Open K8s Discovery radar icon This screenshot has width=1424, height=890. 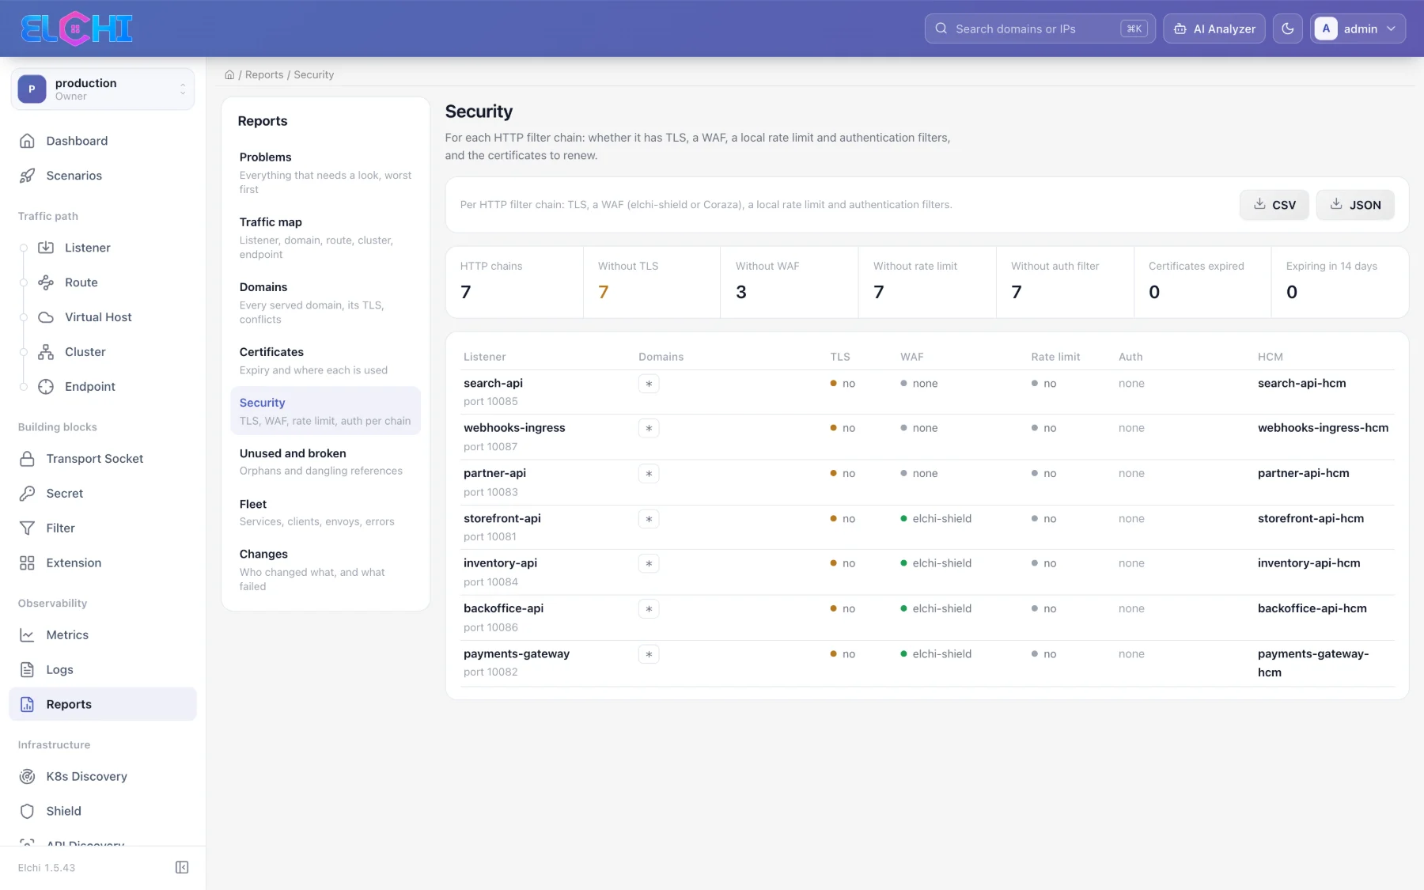click(27, 777)
